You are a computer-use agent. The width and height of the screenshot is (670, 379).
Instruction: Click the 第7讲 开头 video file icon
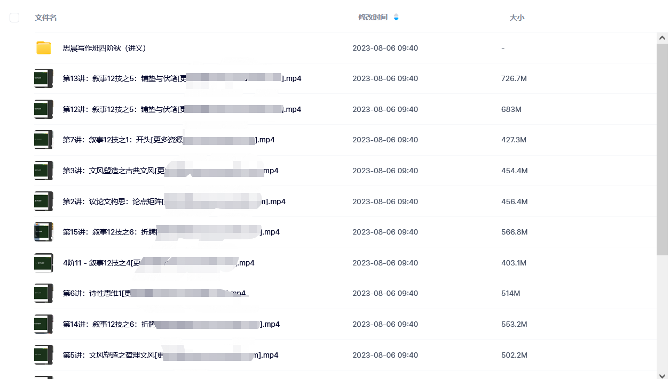point(44,140)
